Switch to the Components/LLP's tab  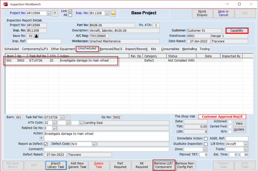tap(35, 49)
